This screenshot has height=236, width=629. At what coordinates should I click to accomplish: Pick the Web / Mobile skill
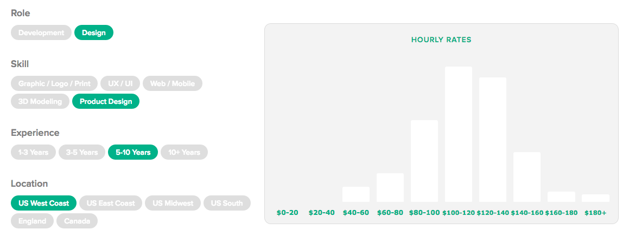tap(173, 83)
